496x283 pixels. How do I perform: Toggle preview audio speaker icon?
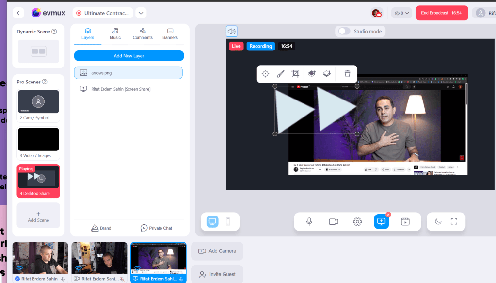pos(232,32)
